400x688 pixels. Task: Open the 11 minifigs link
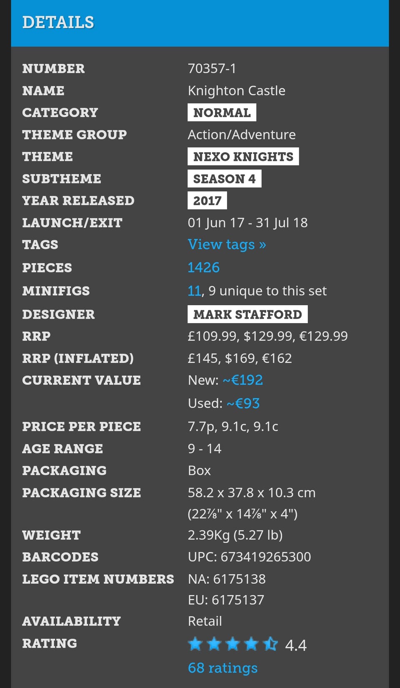(x=195, y=291)
